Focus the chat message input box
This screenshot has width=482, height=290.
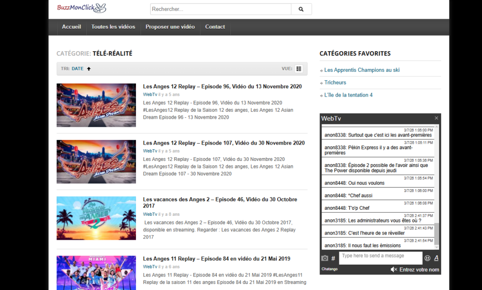pyautogui.click(x=380, y=258)
